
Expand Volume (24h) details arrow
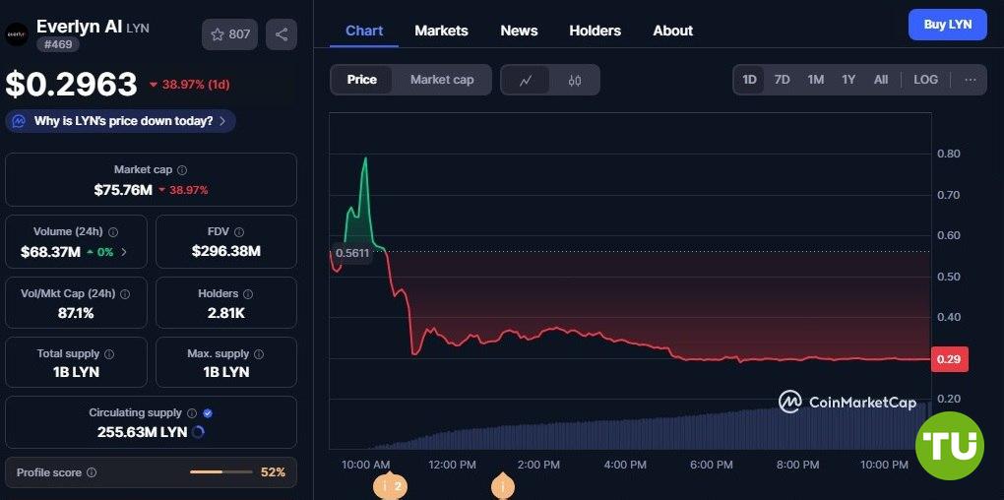coord(124,253)
